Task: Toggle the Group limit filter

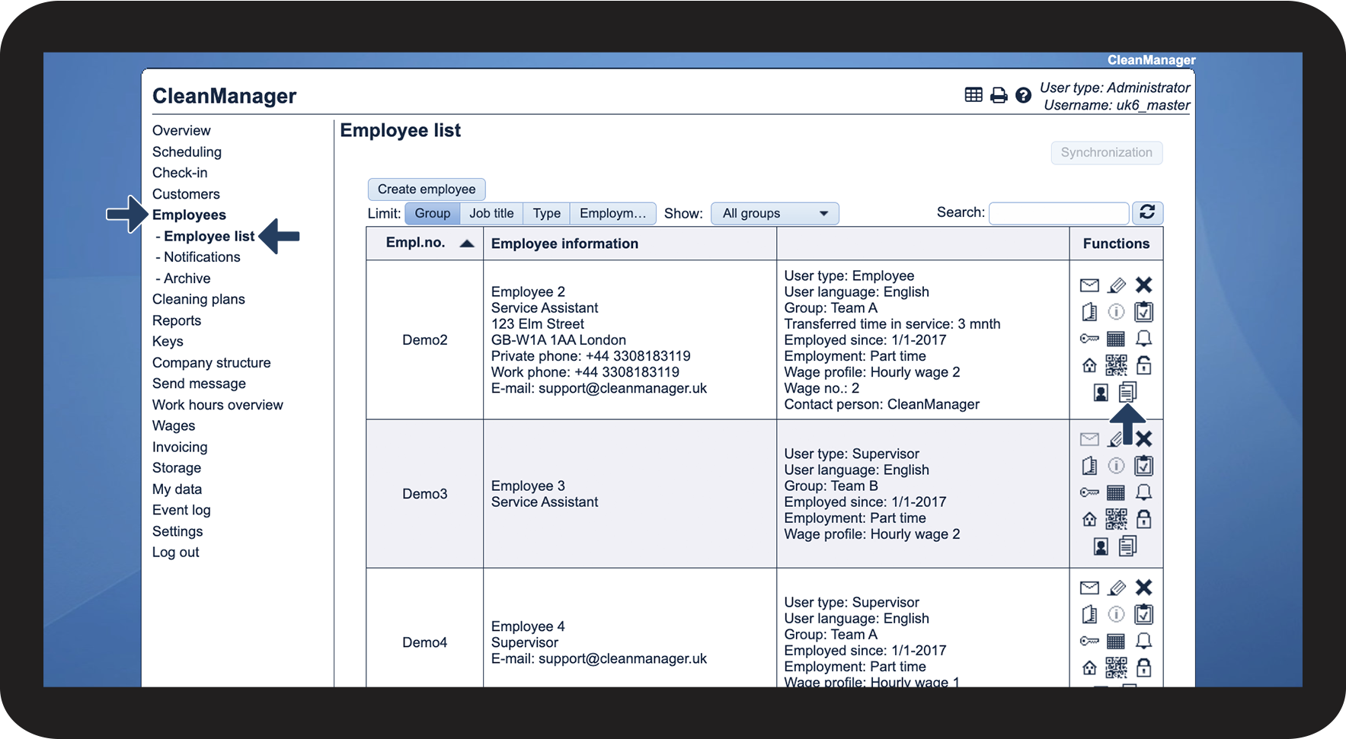Action: [432, 214]
